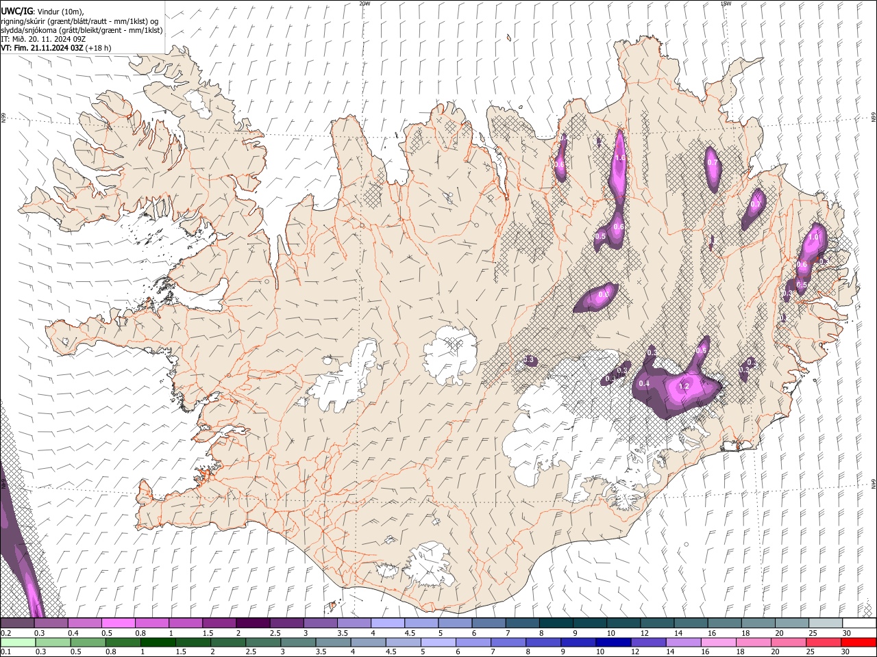Select the lavender snow-scale swatch starting at 4
Viewport: 877px width, 657px height.
tap(386, 623)
